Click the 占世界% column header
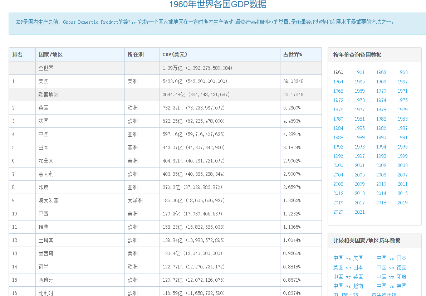 click(x=293, y=55)
